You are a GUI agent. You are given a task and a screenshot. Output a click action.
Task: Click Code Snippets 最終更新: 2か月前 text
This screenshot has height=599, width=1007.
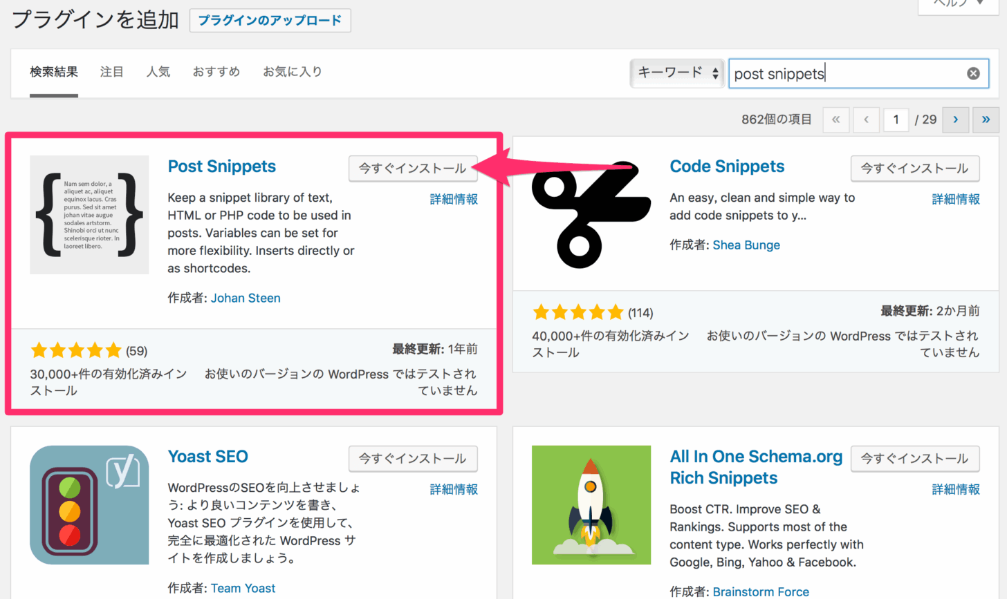click(930, 311)
